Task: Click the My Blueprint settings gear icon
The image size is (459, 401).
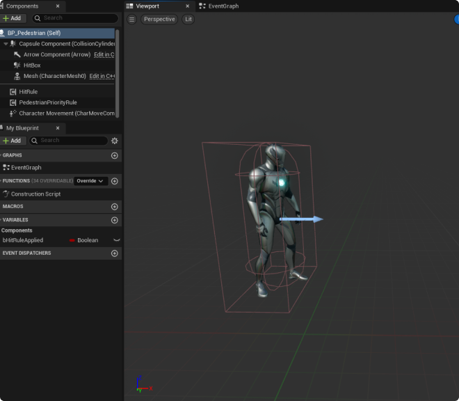Action: (115, 141)
